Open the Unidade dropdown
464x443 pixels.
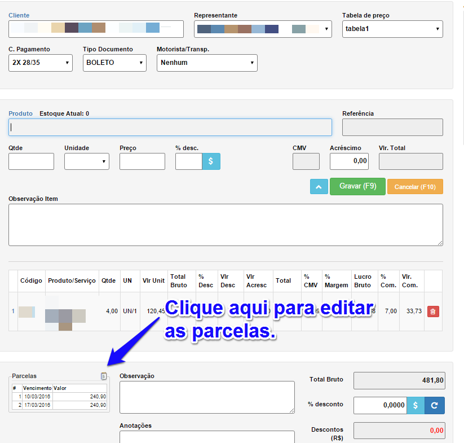click(86, 161)
